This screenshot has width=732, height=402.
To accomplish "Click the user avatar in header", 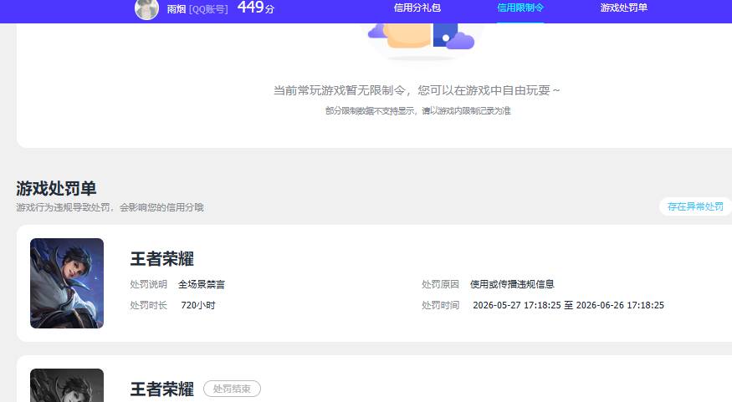I will 146,9.
